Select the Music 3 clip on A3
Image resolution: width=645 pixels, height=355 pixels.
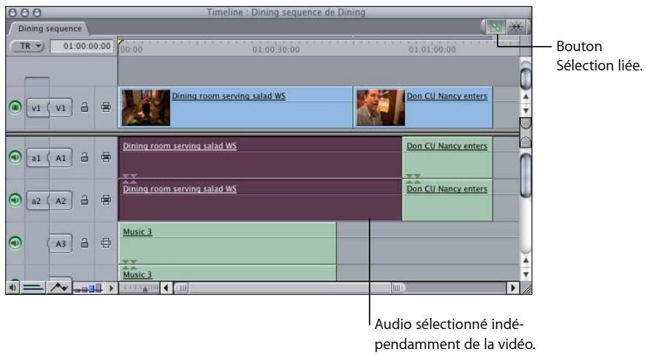click(x=227, y=243)
